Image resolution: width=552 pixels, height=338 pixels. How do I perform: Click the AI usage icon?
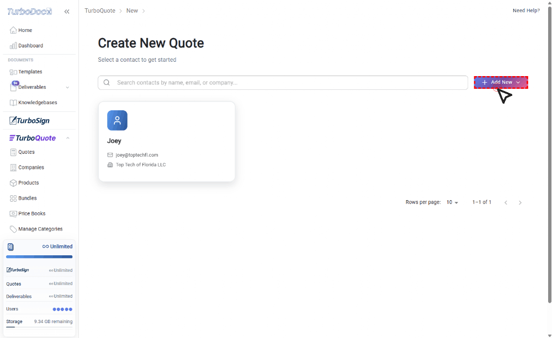pyautogui.click(x=10, y=247)
